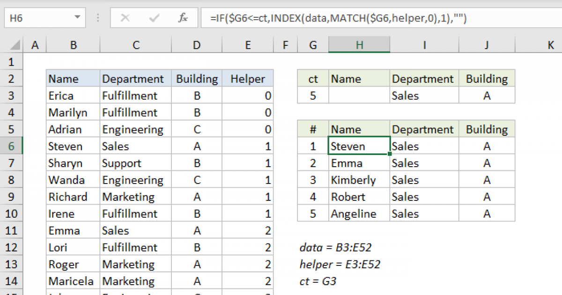Open the Name Box dropdown arrow
Viewport: 562px width, 295px height.
(77, 18)
